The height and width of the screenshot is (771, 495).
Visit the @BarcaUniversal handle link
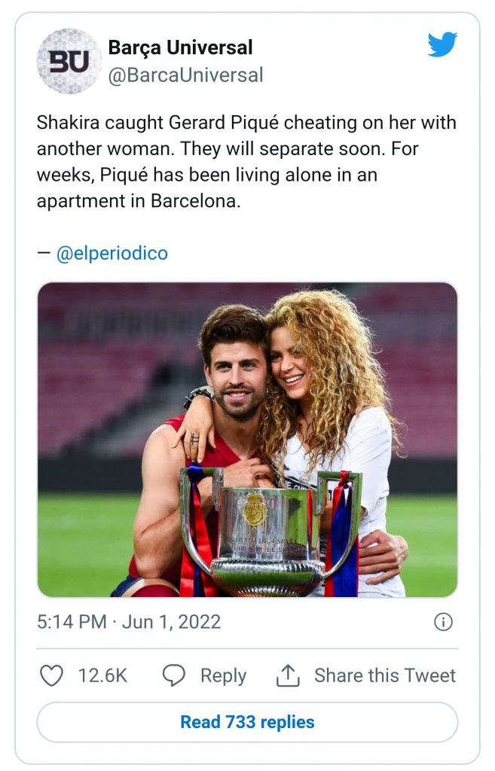[x=185, y=75]
